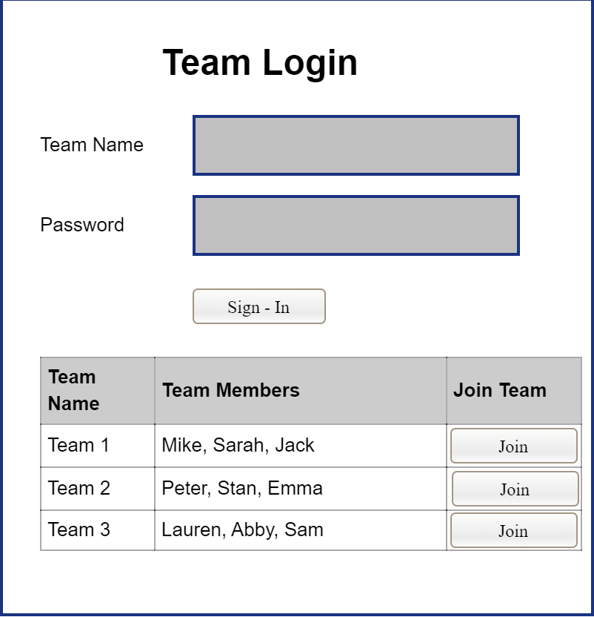594x617 pixels.
Task: Join Team 1 with its Join button
Action: tap(513, 446)
